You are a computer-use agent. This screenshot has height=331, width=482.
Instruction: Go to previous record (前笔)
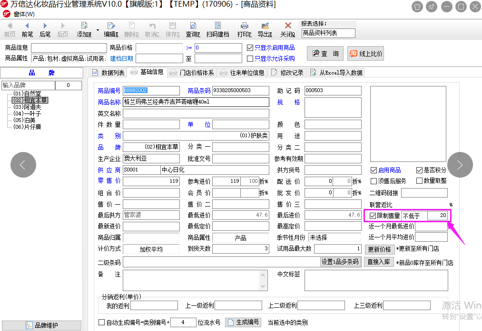(x=27, y=30)
